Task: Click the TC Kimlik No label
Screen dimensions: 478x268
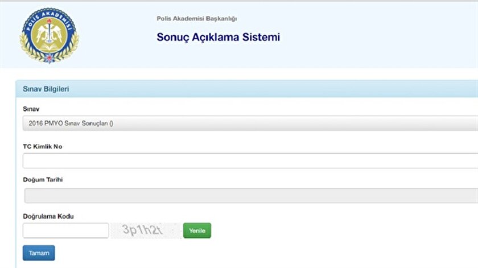Action: (42, 146)
